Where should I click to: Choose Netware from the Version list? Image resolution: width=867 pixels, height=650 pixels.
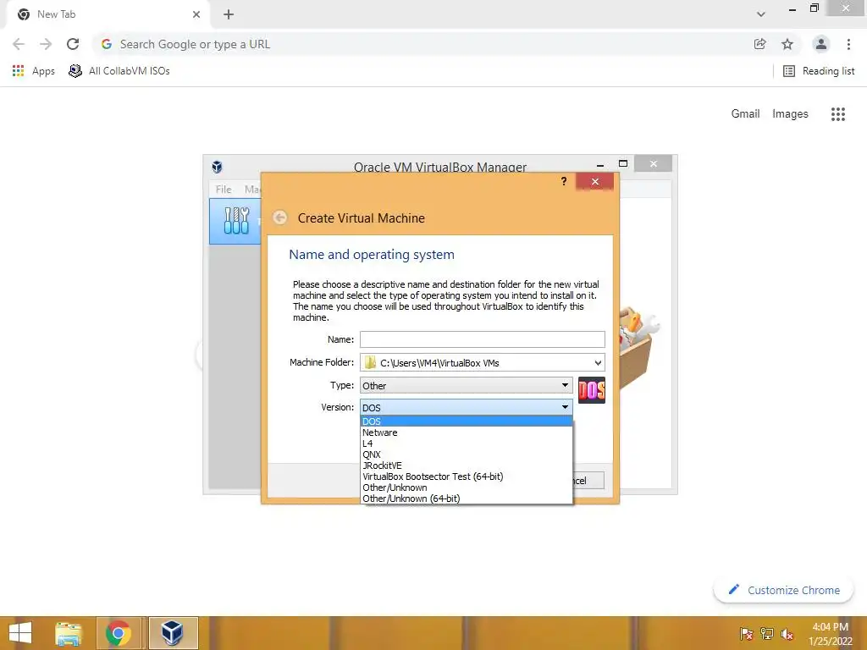[x=467, y=432]
